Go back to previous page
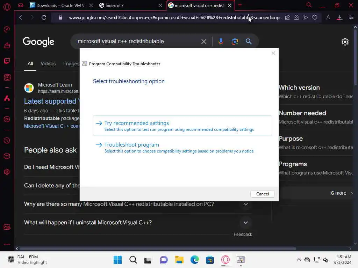This screenshot has height=268, width=358. tap(21, 17)
